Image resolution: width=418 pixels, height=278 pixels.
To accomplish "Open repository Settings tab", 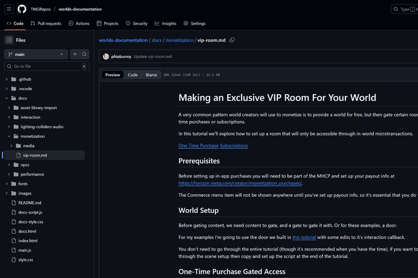I will point(194,23).
